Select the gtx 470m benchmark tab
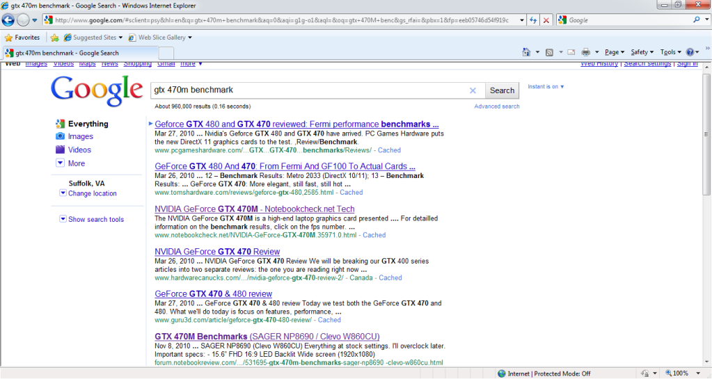 pos(81,53)
